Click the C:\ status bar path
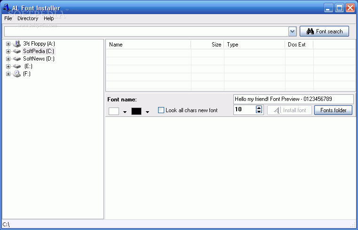This screenshot has width=358, height=230. [6, 224]
